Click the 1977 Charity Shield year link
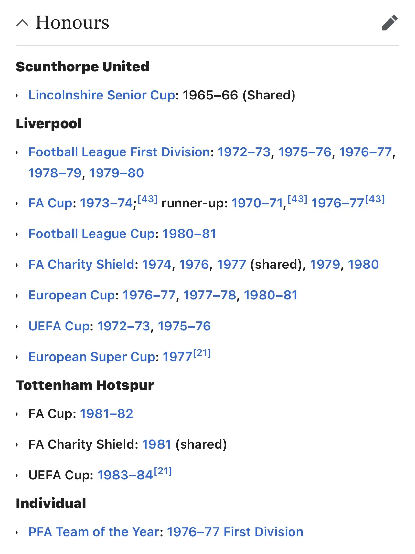Image resolution: width=415 pixels, height=554 pixels. tap(231, 265)
